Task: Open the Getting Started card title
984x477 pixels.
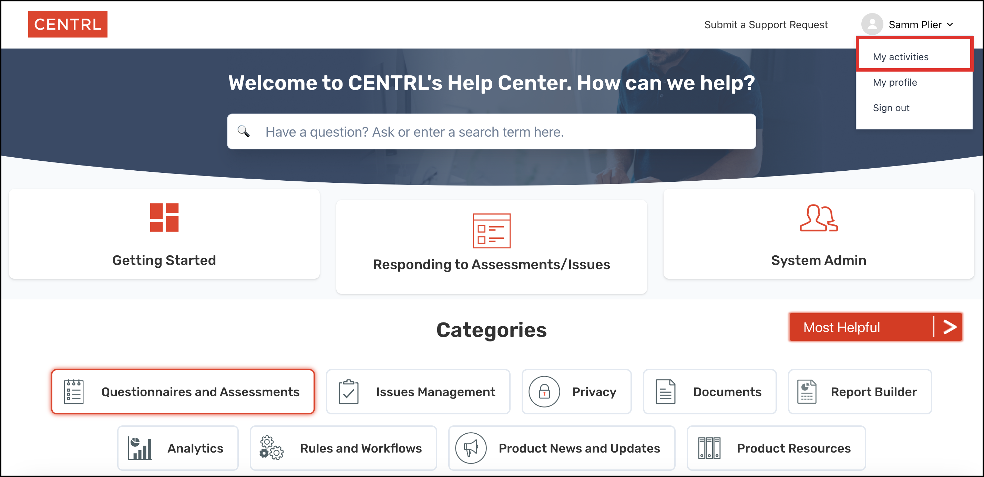Action: pyautogui.click(x=164, y=260)
